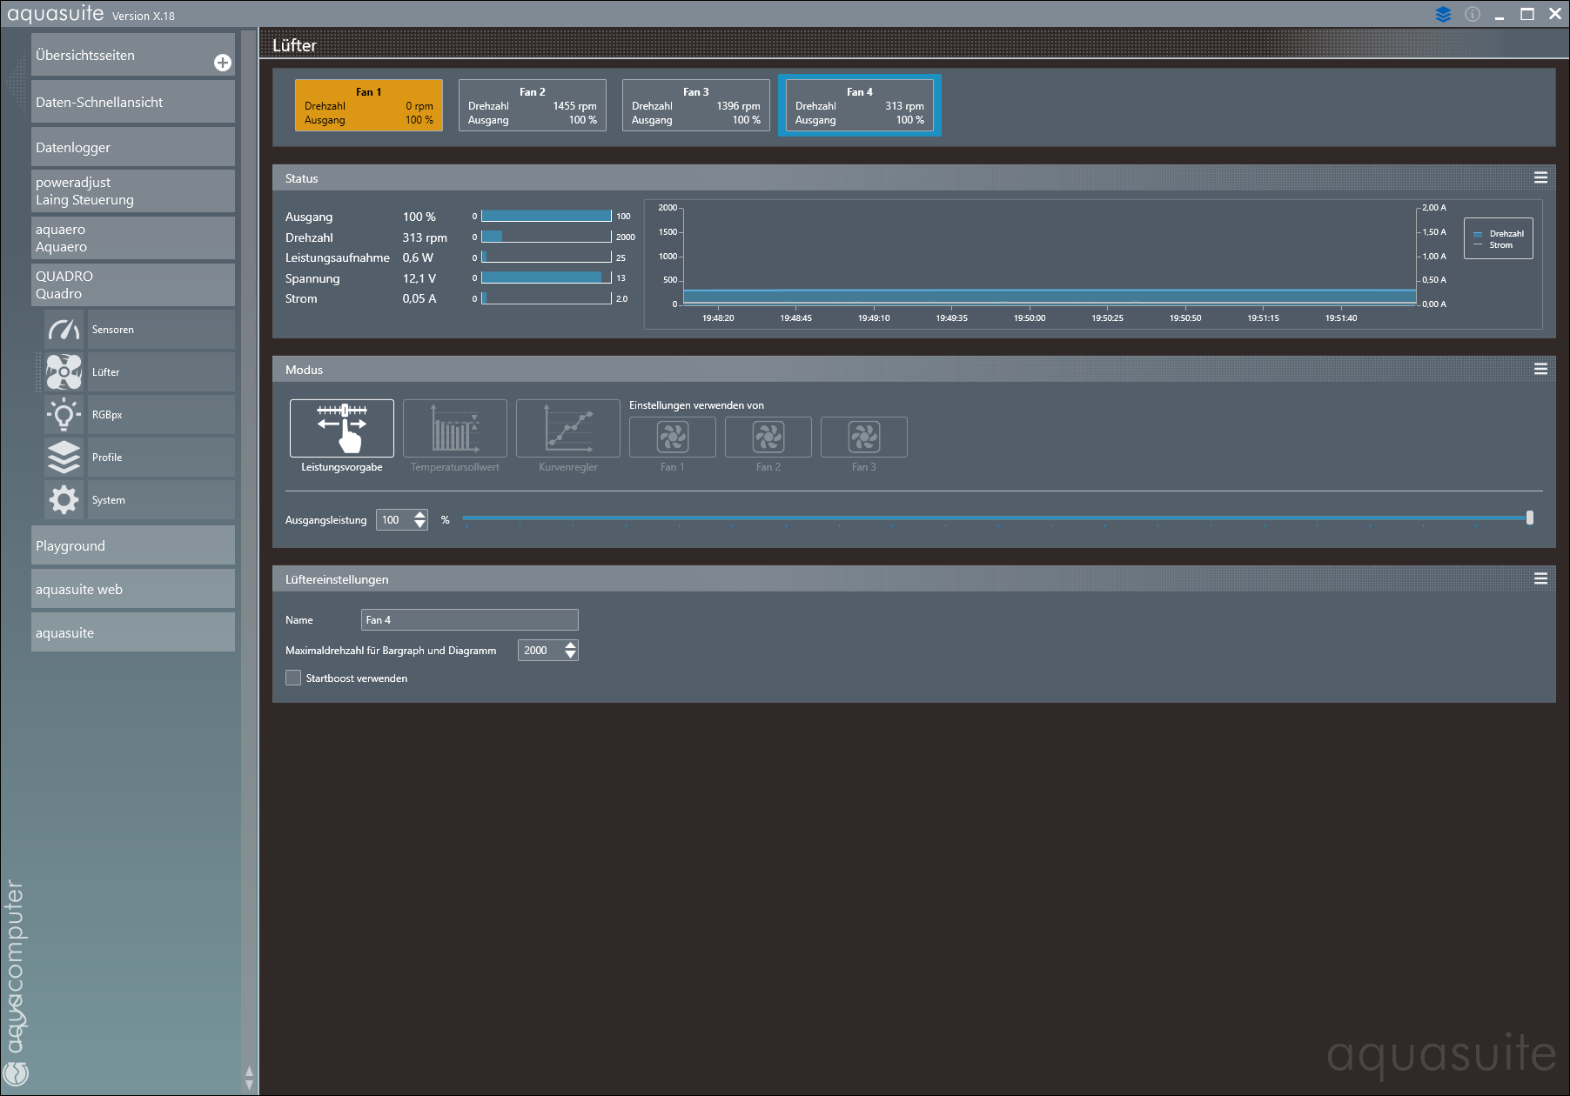Open RGBpx lightbulb icon
The image size is (1570, 1096).
coord(64,415)
